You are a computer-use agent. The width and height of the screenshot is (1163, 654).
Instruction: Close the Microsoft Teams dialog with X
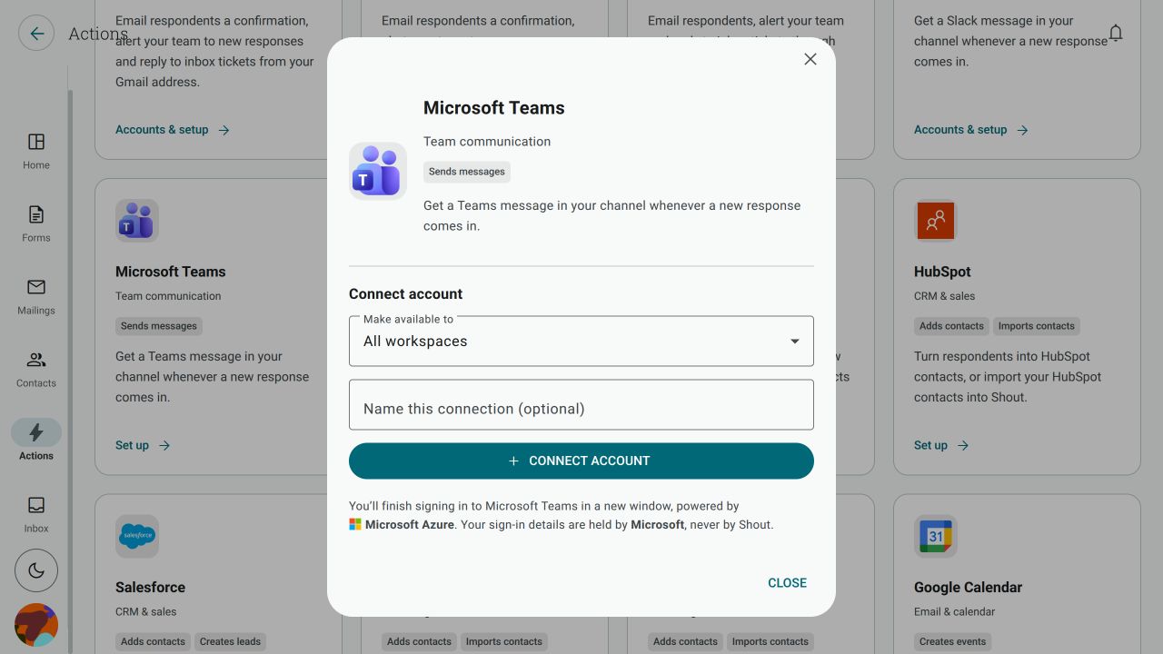click(810, 59)
